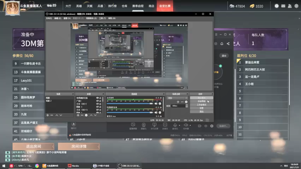This screenshot has height=169, width=301.
Task: Click the Exit button in OBS controls
Action: 201,112
